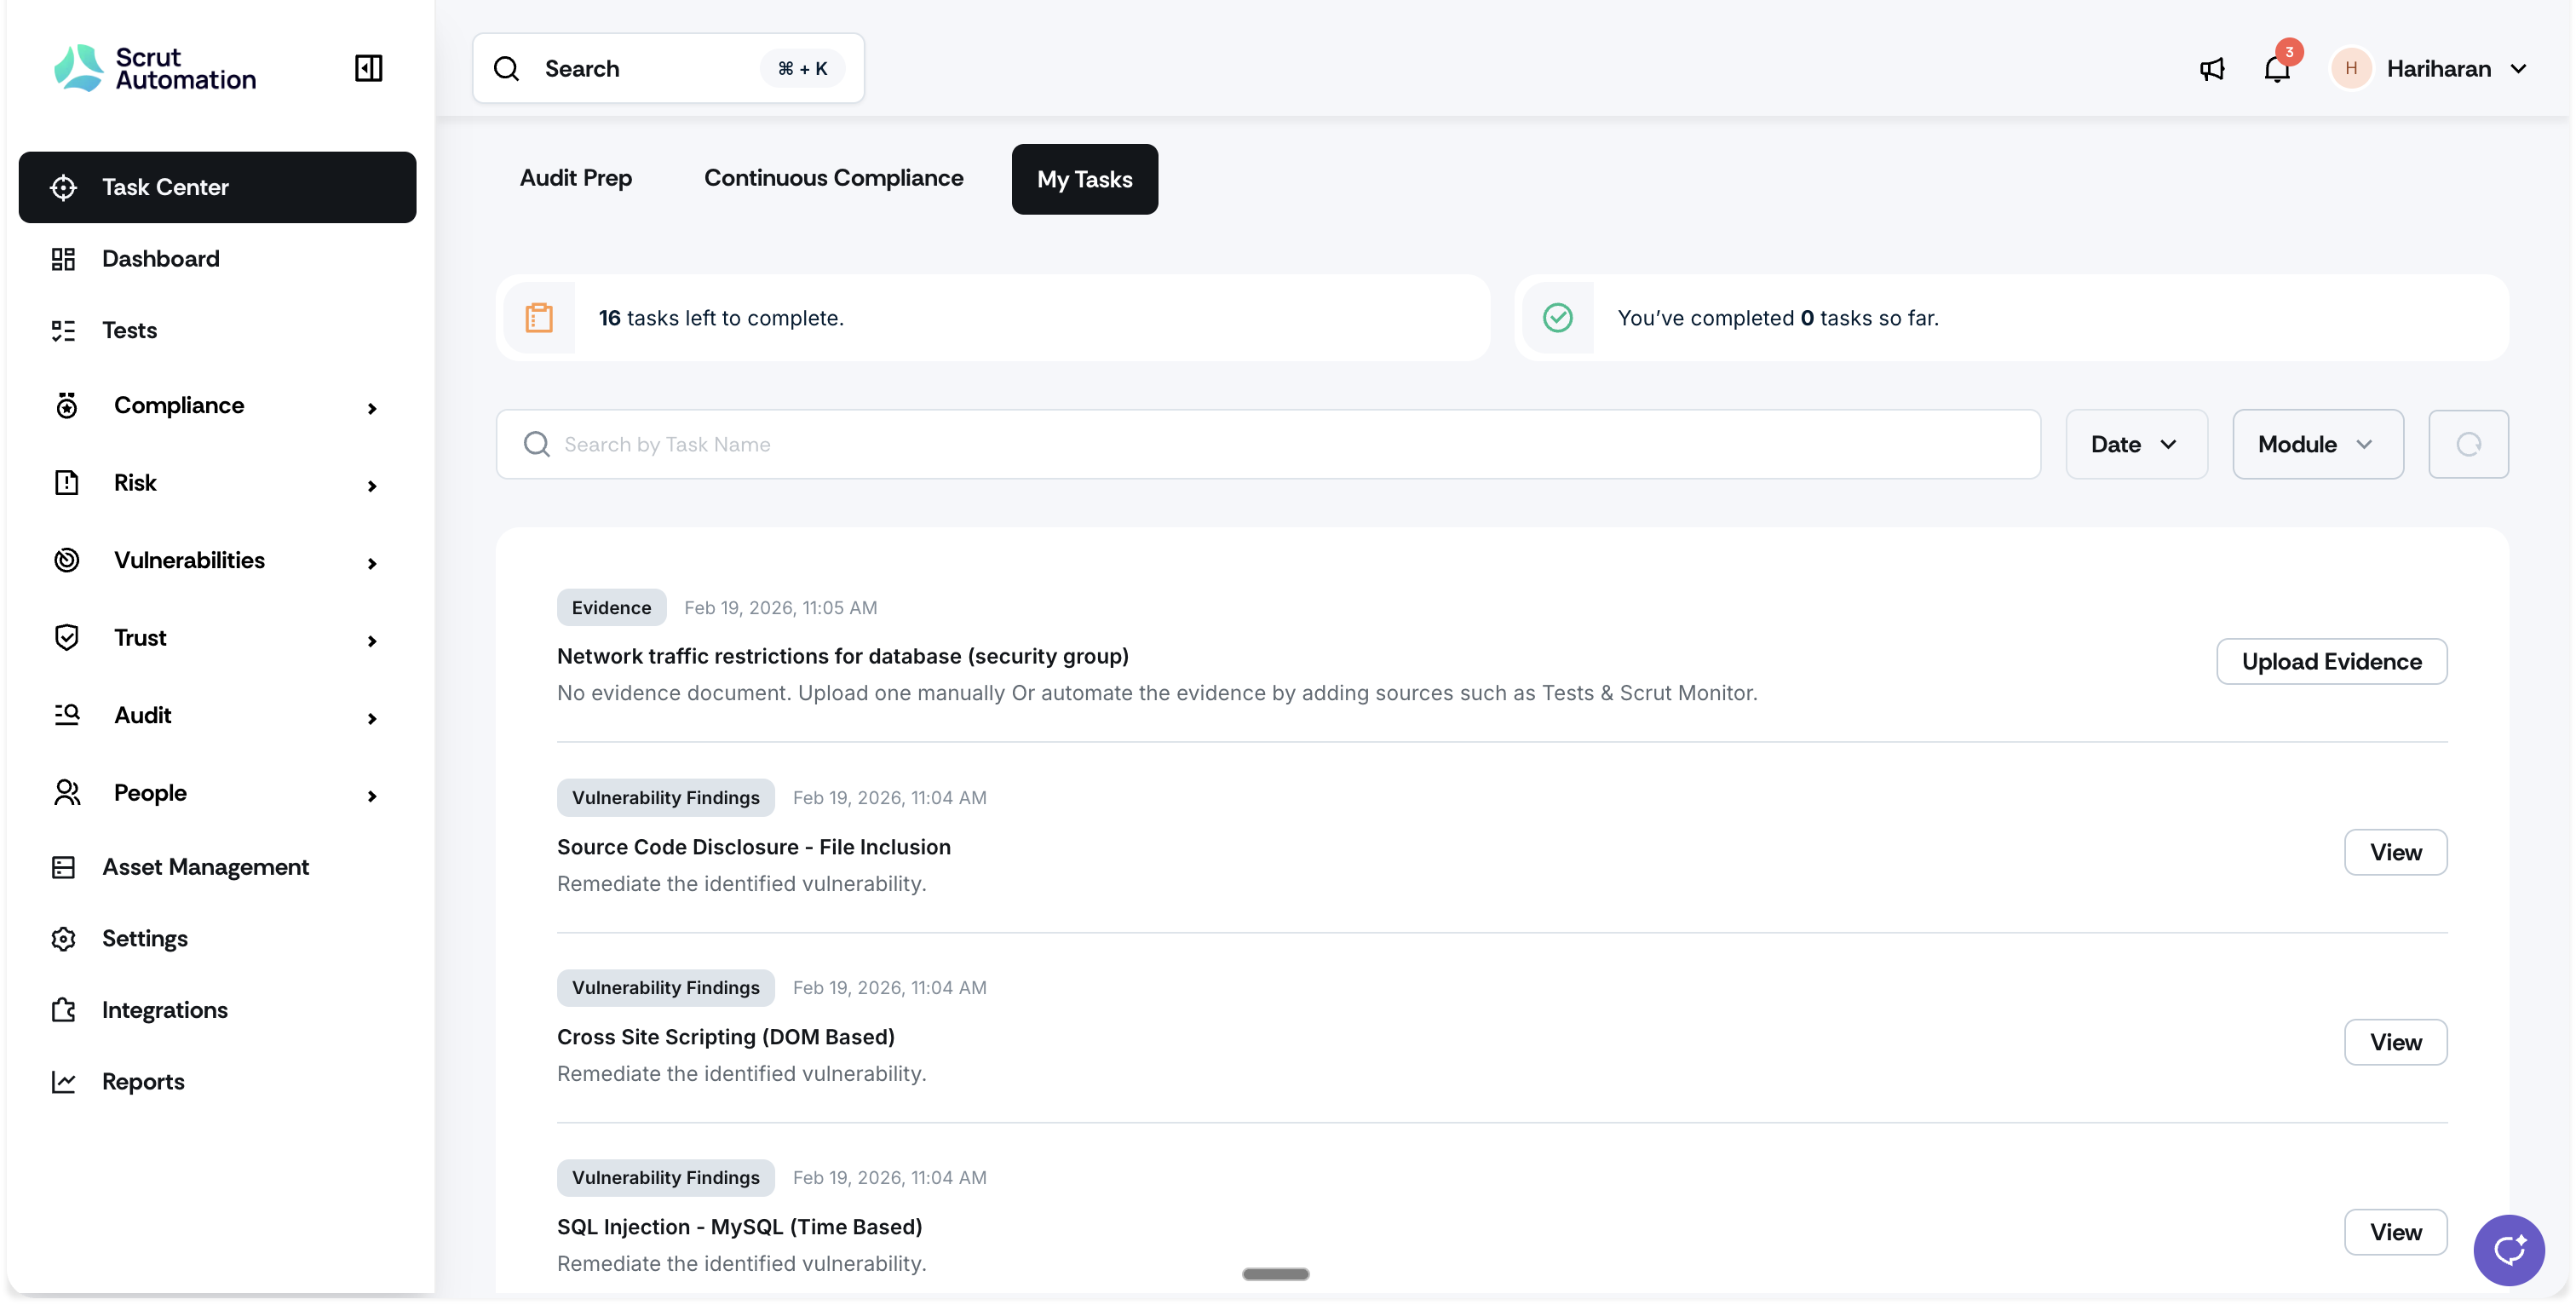Open the notifications bell
The height and width of the screenshot is (1305, 2576).
click(x=2277, y=69)
